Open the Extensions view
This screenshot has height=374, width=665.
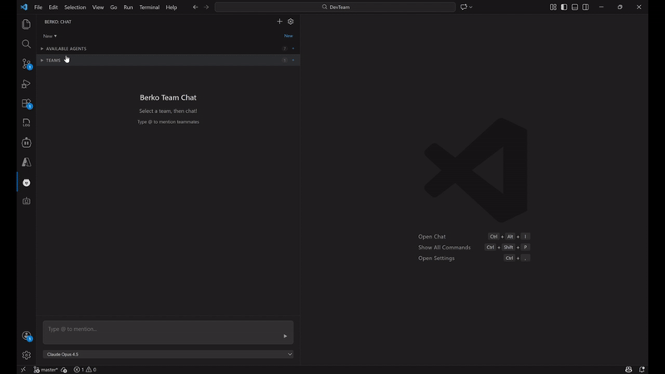point(27,103)
